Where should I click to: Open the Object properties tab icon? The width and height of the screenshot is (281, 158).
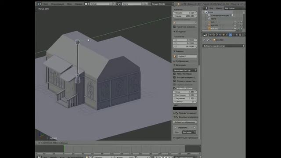[x=223, y=35]
